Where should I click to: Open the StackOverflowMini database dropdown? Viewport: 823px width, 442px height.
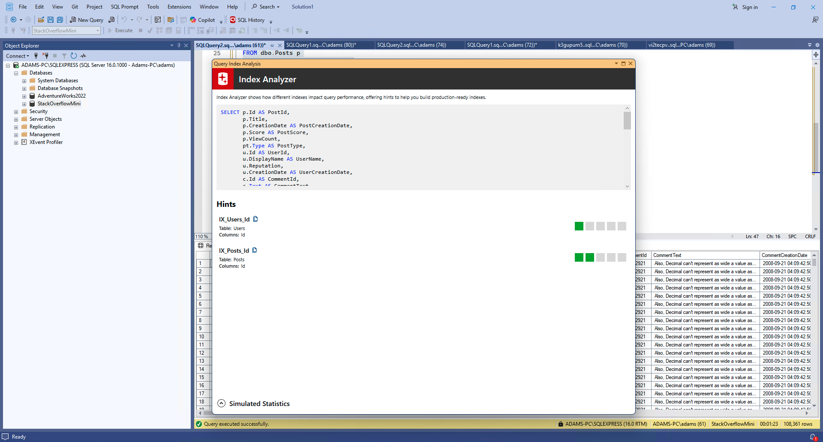click(x=98, y=31)
